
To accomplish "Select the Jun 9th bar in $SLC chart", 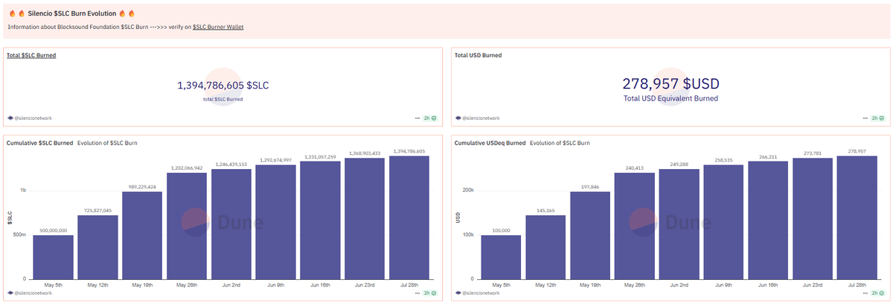I will (x=276, y=222).
